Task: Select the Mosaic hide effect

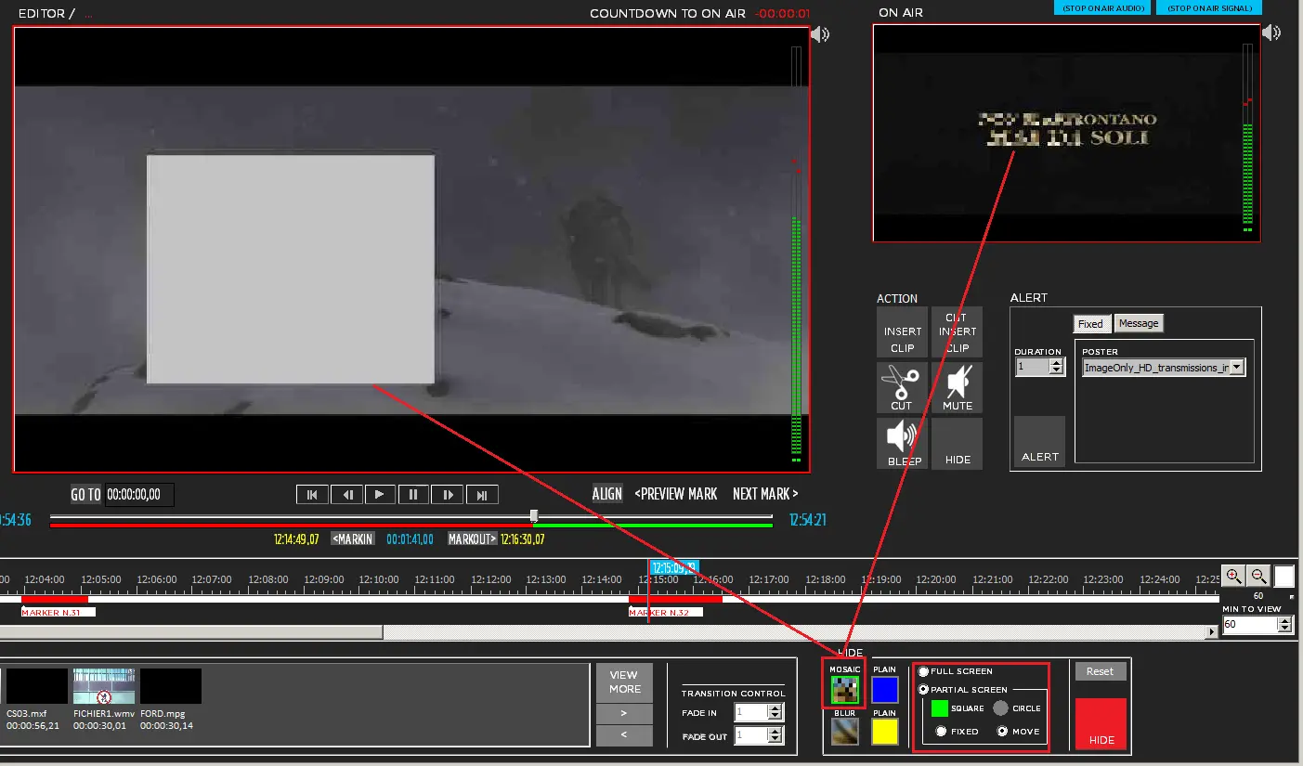Action: [x=844, y=688]
